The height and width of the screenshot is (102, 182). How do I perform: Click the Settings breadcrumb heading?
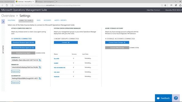25,16
